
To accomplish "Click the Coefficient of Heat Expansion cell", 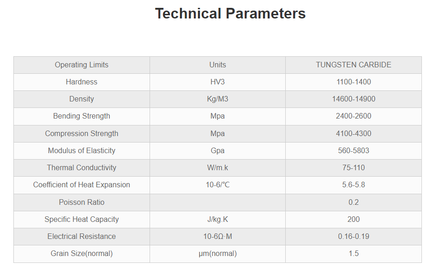I will [82, 185].
